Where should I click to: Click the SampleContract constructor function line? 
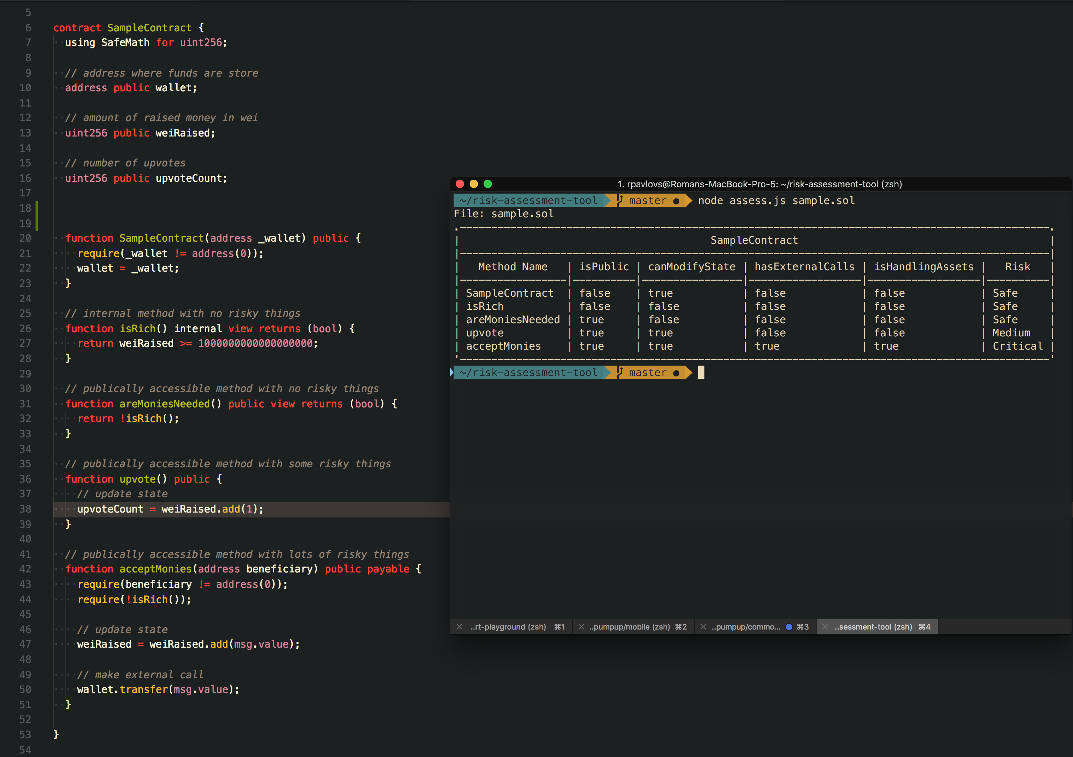click(x=213, y=238)
